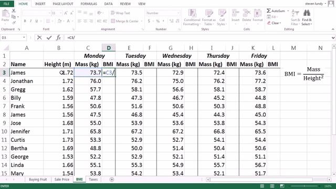Switch to the INSERT ribbon tab
Screen dimensions: 336x189
[x=40, y=4]
